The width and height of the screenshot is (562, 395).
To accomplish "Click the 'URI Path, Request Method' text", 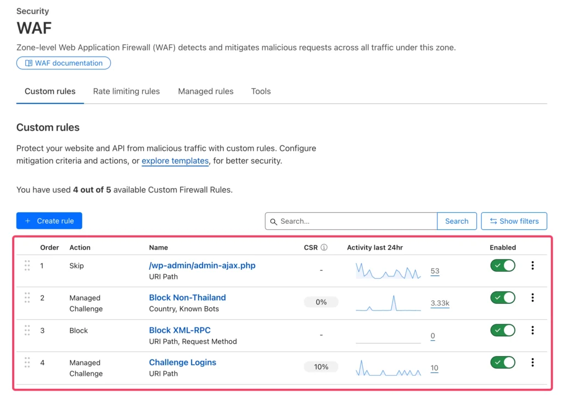I will tap(193, 342).
